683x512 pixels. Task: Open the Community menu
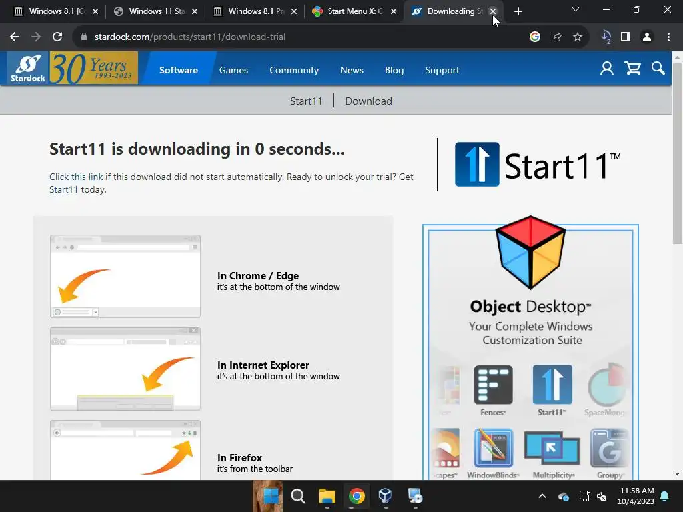click(294, 70)
